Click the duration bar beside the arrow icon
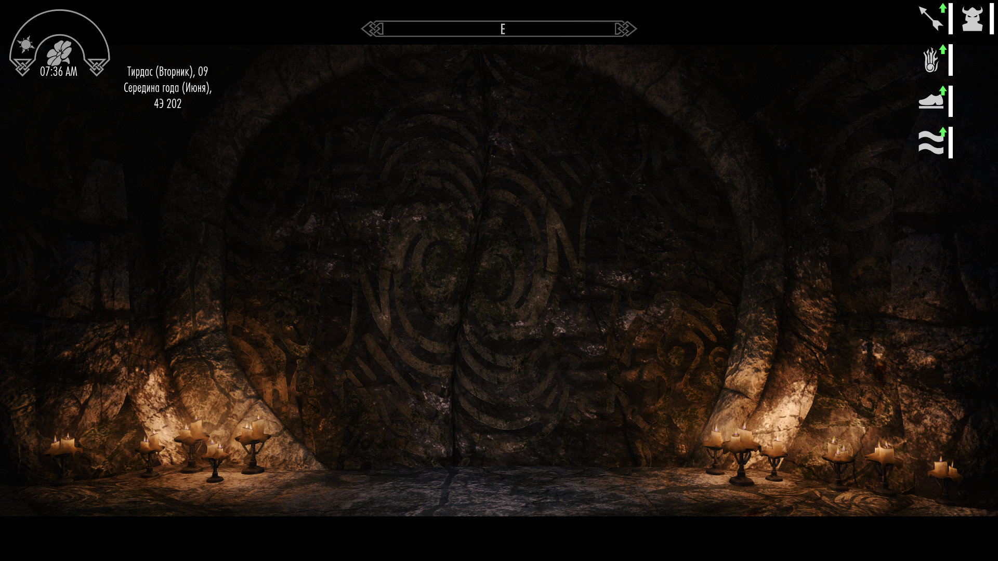This screenshot has width=998, height=561. [x=951, y=18]
